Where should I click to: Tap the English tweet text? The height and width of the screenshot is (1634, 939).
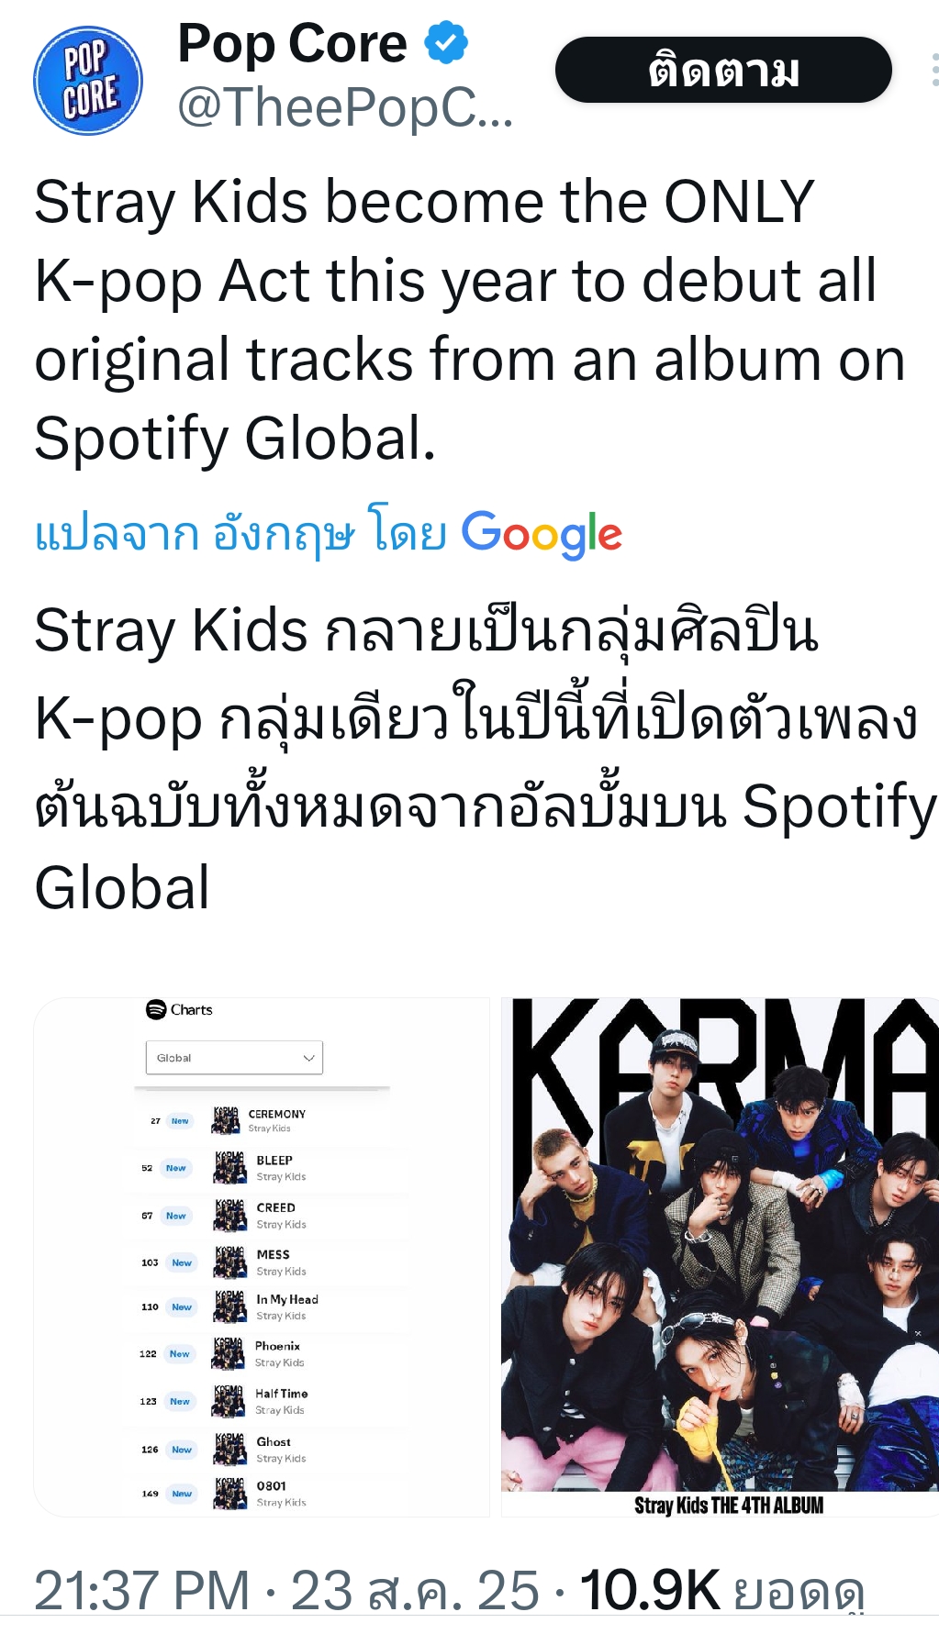pos(469,319)
